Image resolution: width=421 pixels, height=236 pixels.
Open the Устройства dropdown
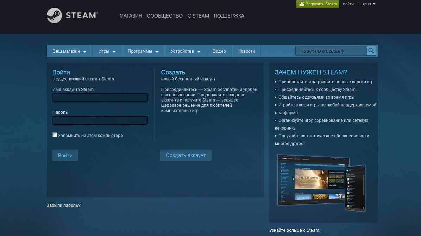(x=186, y=51)
